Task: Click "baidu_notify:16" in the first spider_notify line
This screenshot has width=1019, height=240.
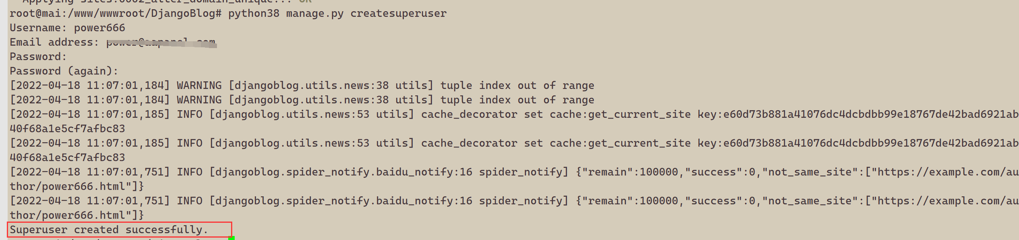Action: (424, 172)
